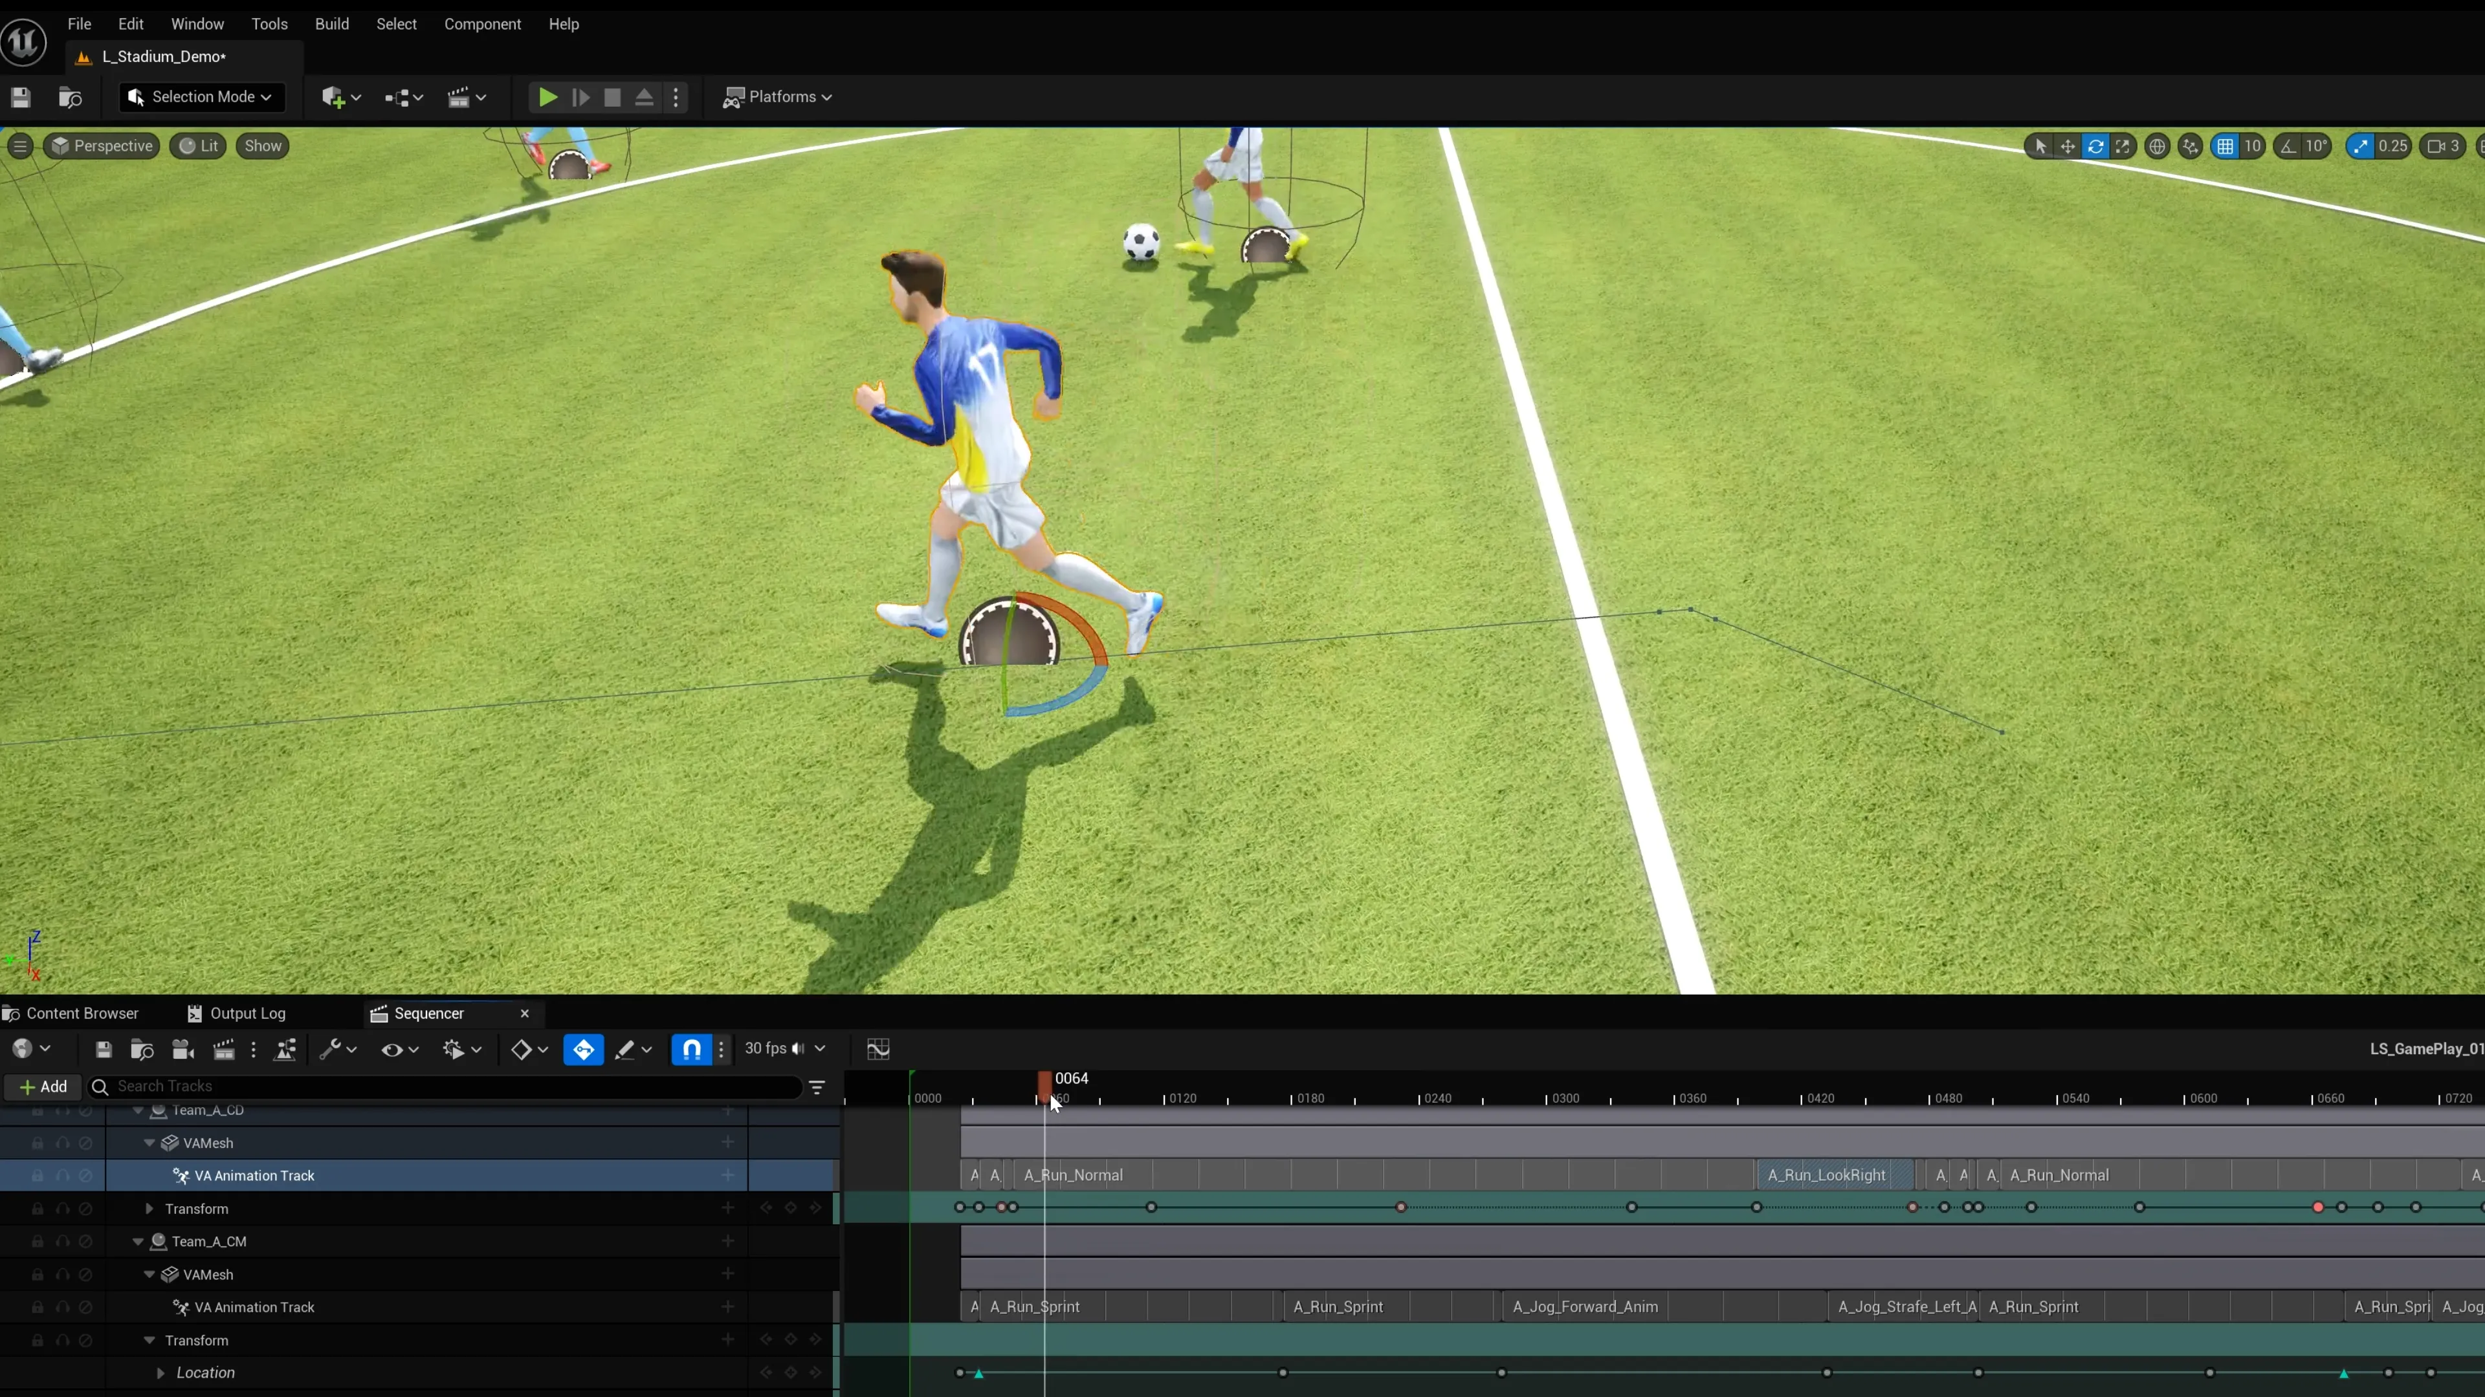Open the Build menu
The height and width of the screenshot is (1397, 2485).
click(x=332, y=24)
